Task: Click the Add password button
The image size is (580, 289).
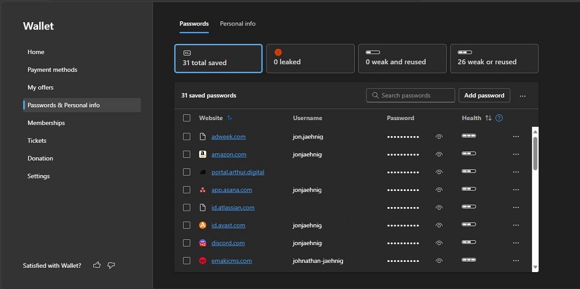Action: point(484,95)
